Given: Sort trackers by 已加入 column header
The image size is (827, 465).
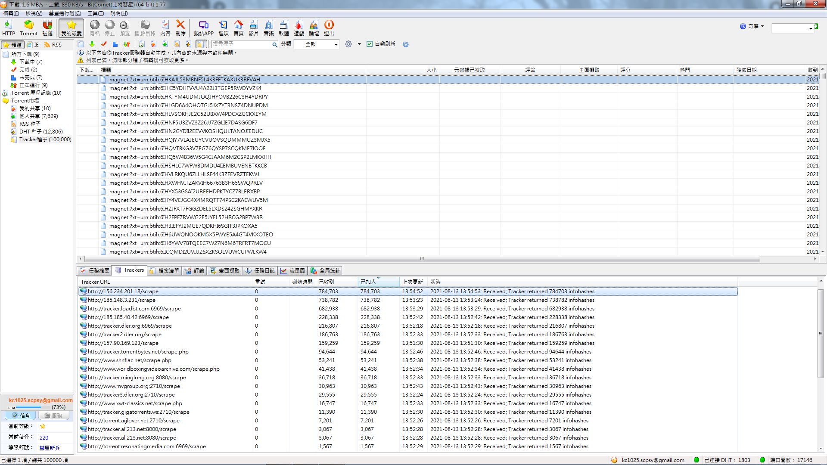Looking at the screenshot, I should coord(378,282).
